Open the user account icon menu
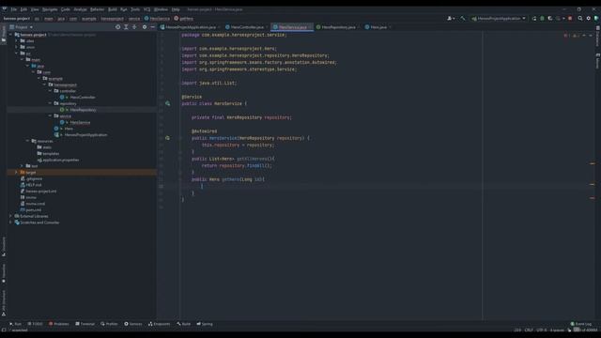This screenshot has height=338, width=601. click(451, 19)
